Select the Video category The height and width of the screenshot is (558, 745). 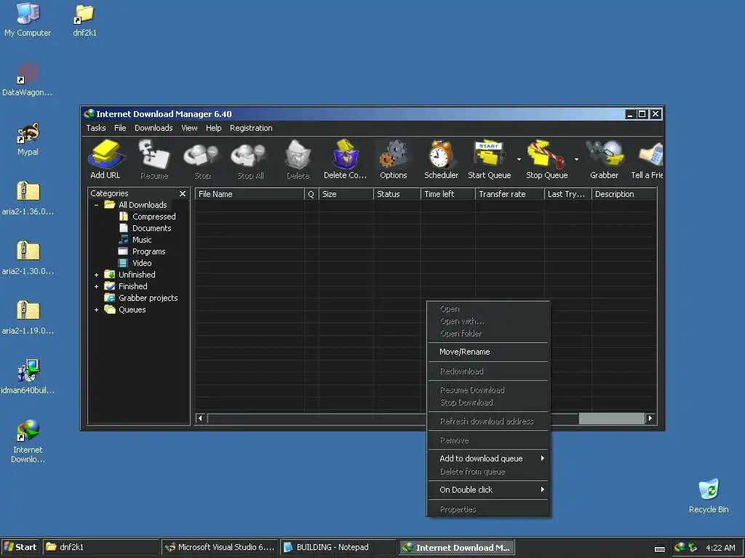[142, 263]
